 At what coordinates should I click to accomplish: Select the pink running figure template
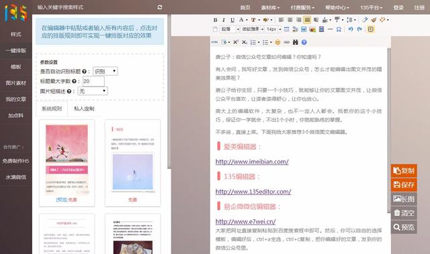(x=67, y=163)
